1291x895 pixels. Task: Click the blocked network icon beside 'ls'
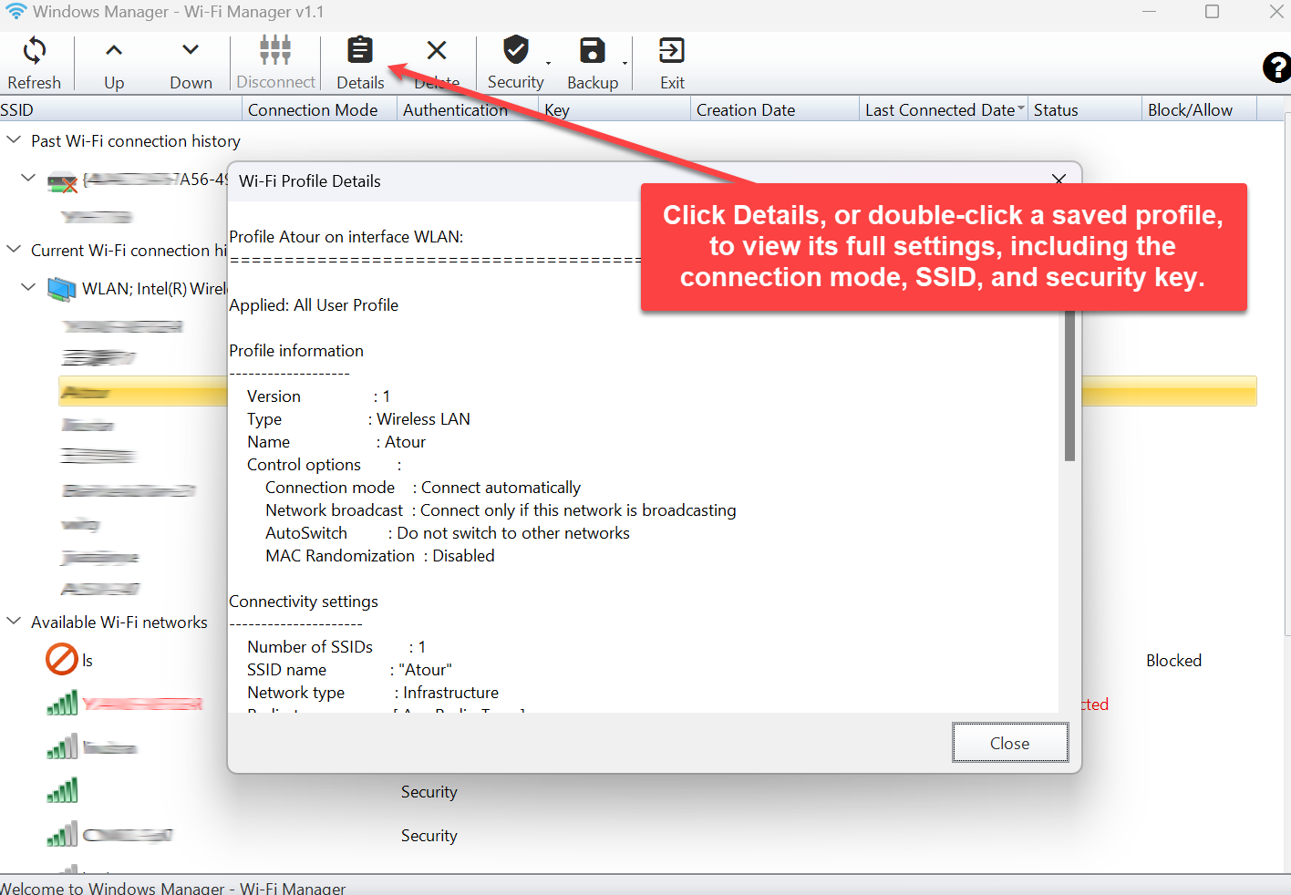pos(62,659)
